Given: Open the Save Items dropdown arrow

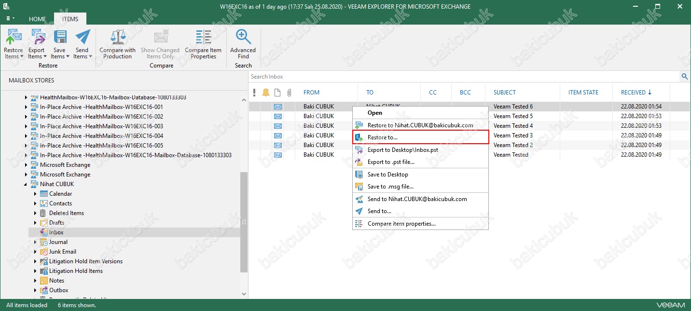Looking at the screenshot, I should pos(67,57).
